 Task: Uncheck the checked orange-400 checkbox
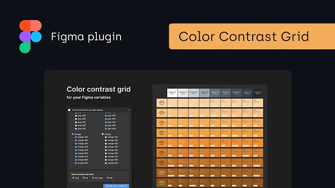(76, 147)
